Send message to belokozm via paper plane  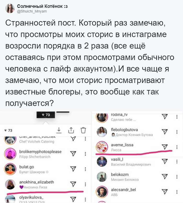tap(165, 176)
